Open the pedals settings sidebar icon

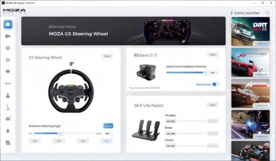[x=8, y=60]
